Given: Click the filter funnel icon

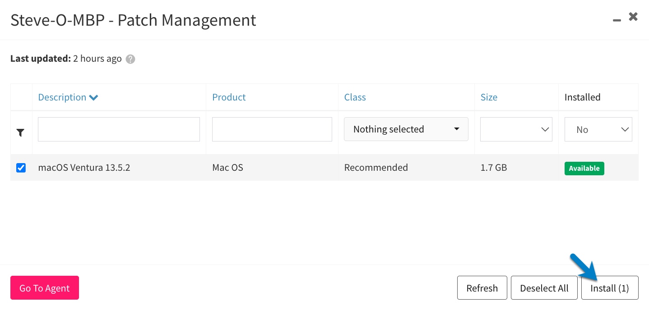Looking at the screenshot, I should 21,132.
